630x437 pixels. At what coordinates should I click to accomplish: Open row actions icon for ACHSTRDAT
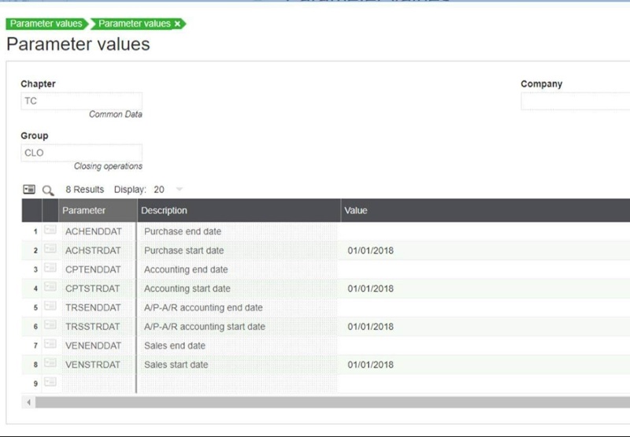50,250
